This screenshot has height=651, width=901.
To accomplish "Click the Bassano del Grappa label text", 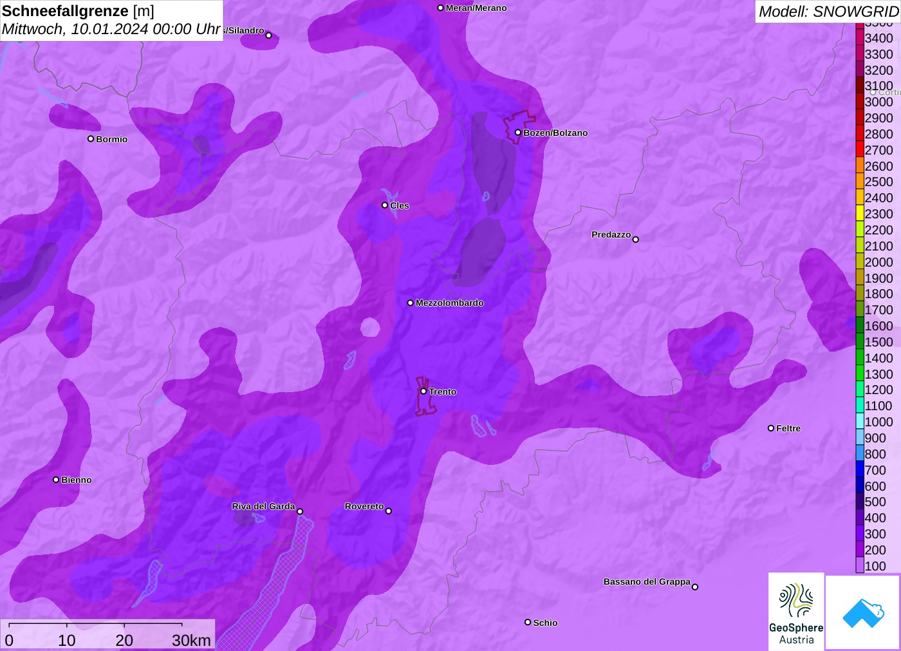I will point(647,581).
